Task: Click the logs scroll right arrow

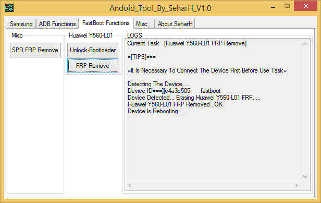Action: [x=296, y=186]
